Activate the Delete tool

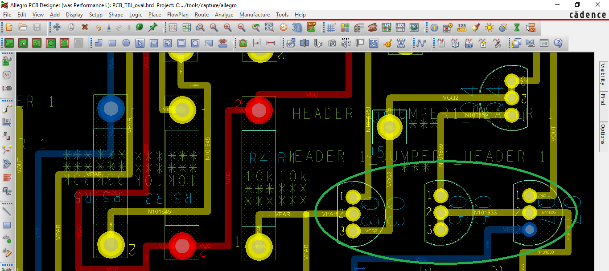[85, 28]
